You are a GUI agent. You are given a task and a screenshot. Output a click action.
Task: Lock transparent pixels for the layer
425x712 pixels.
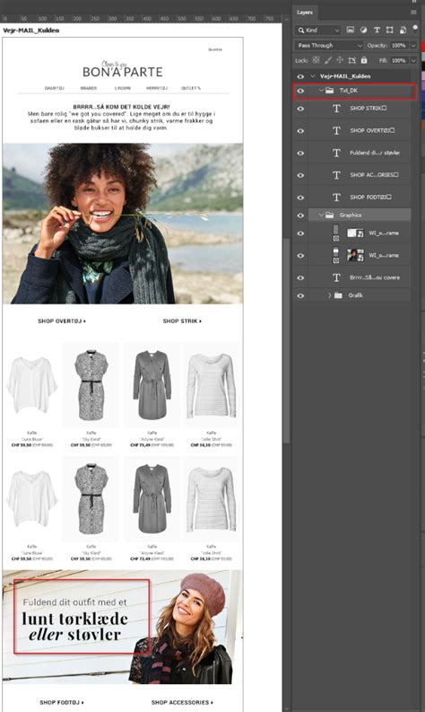pyautogui.click(x=317, y=60)
